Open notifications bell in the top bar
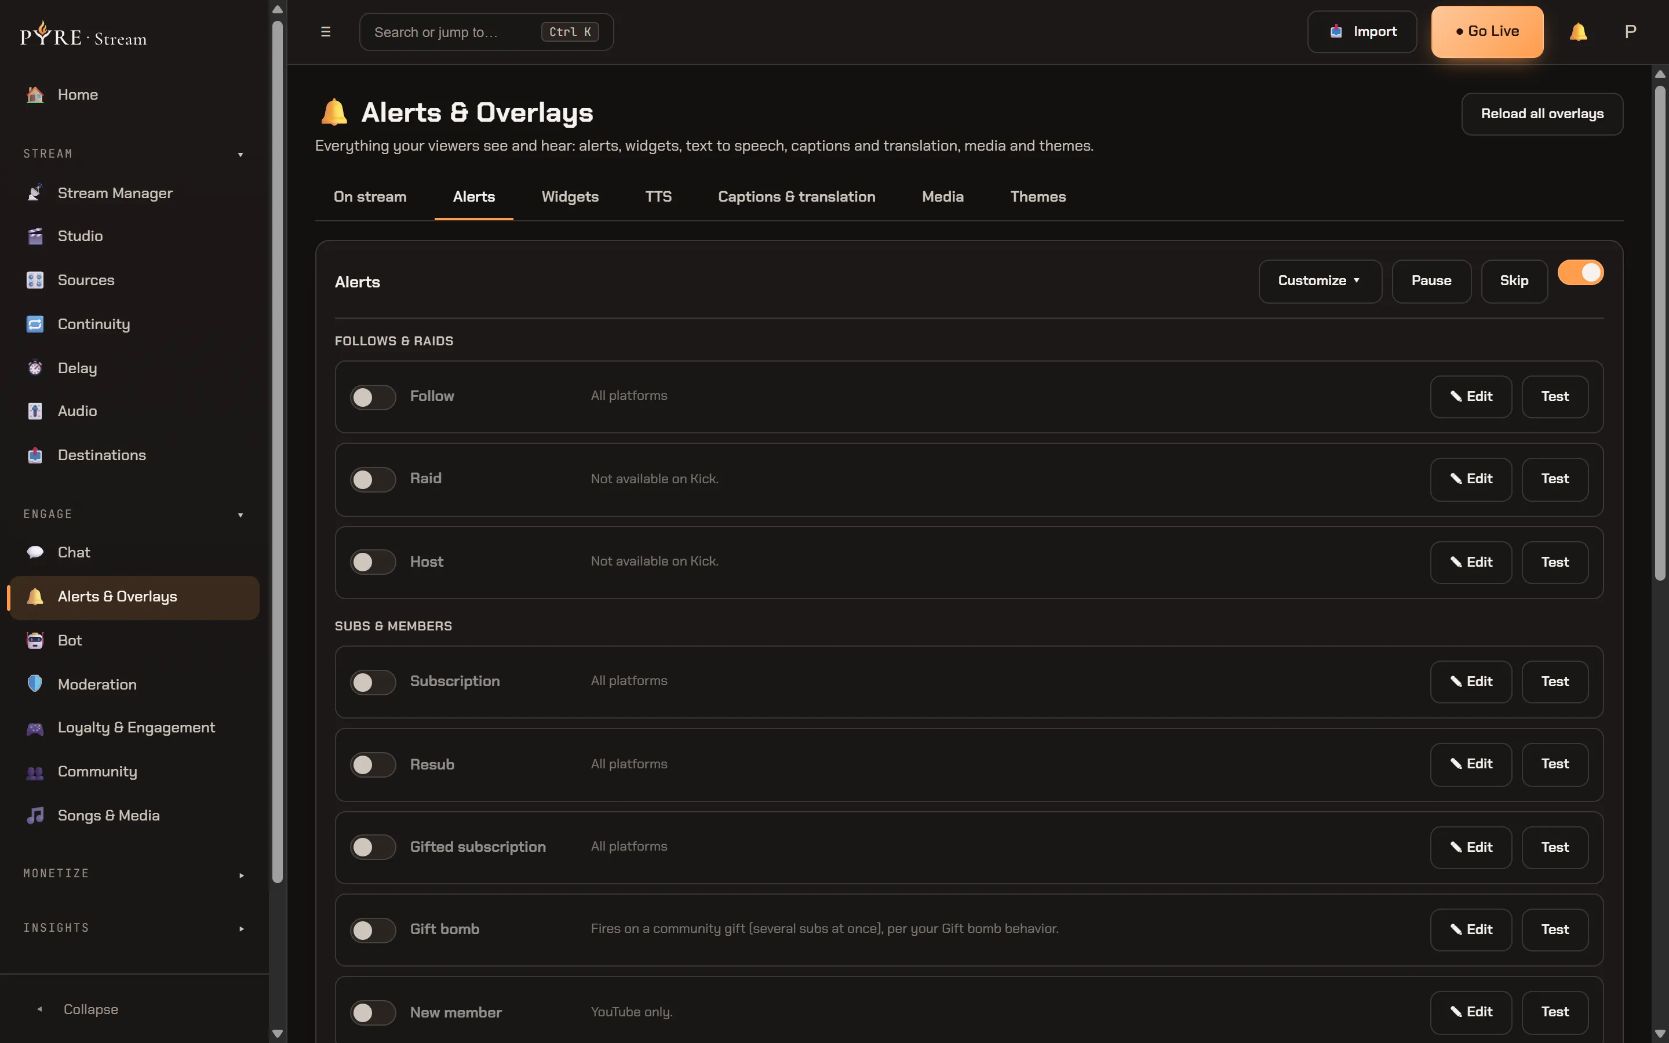 [x=1578, y=32]
